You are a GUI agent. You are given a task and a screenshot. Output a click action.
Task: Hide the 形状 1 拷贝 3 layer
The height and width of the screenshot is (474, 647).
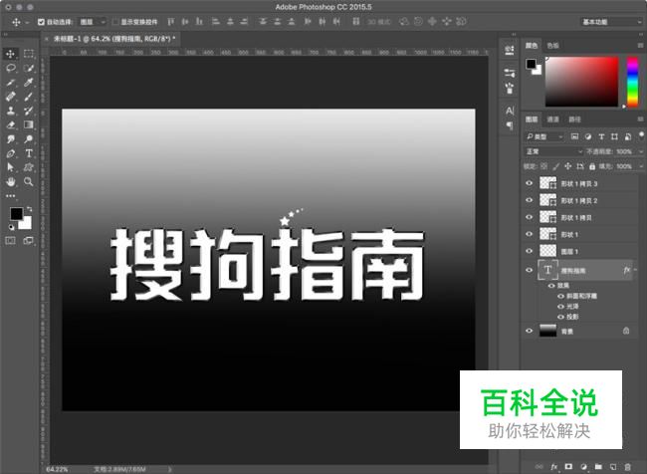tap(529, 183)
